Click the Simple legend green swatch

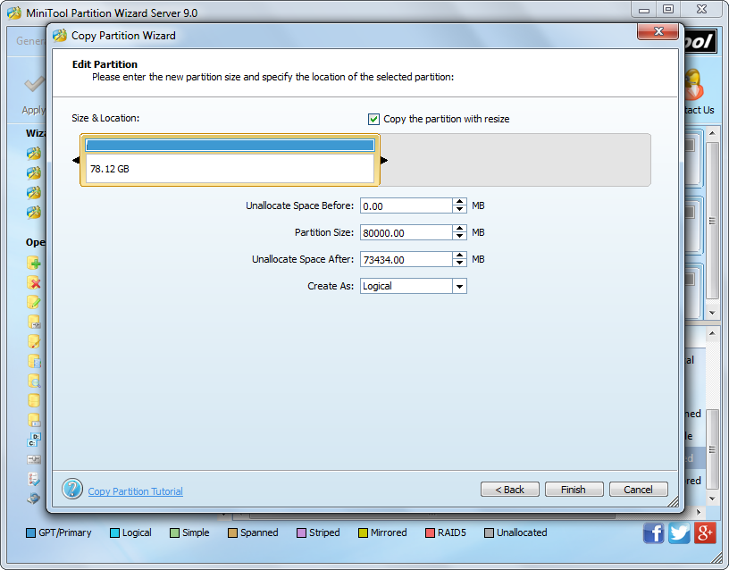(175, 532)
